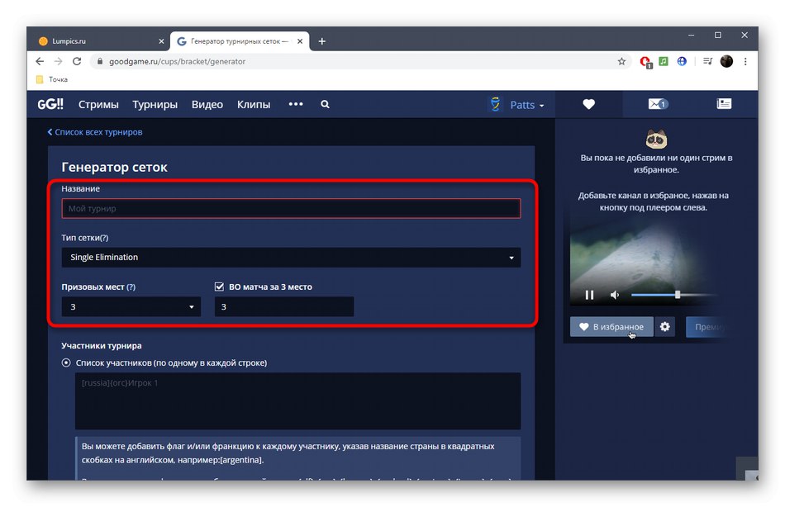This screenshot has width=785, height=507.
Task: Expand the Patts user dropdown
Action: click(527, 105)
